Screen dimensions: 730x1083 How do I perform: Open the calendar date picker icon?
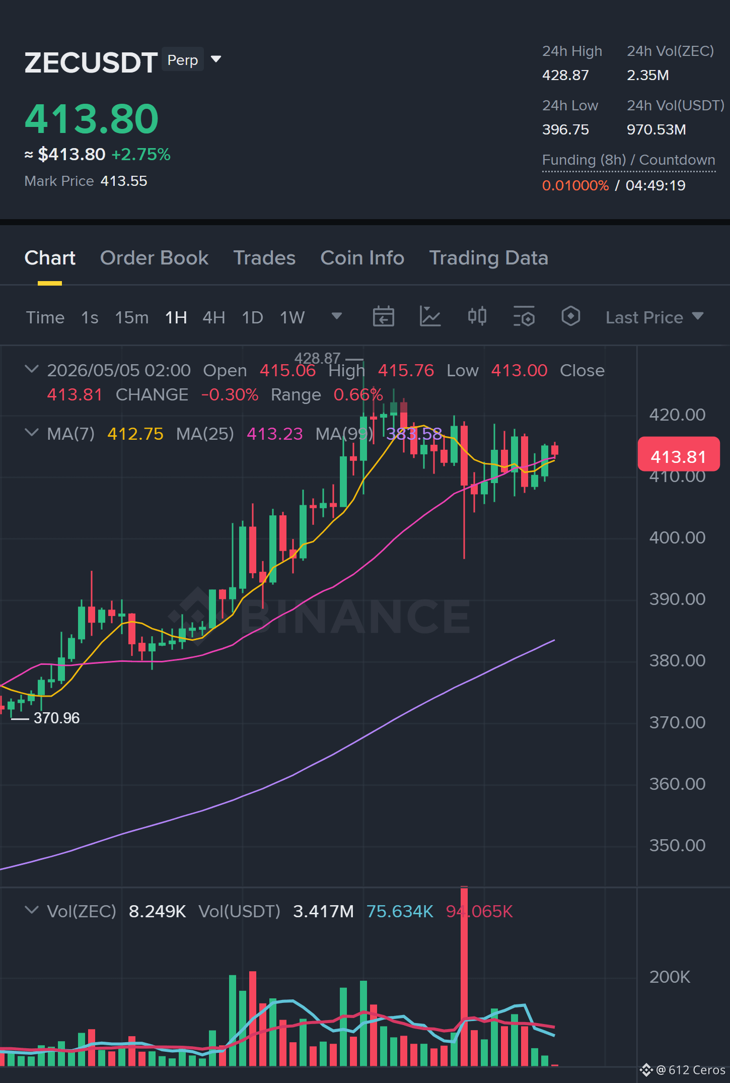pos(383,317)
